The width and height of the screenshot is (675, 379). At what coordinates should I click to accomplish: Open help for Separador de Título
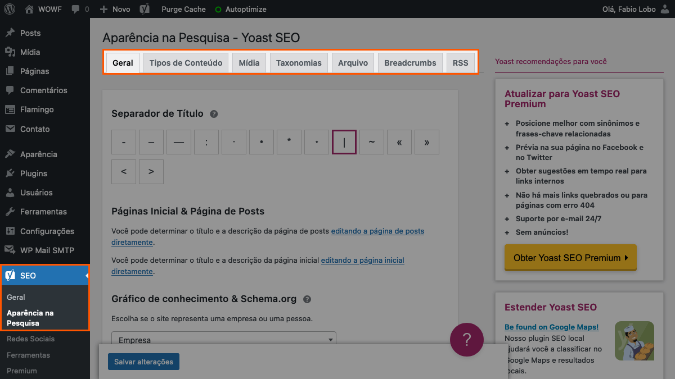[214, 114]
